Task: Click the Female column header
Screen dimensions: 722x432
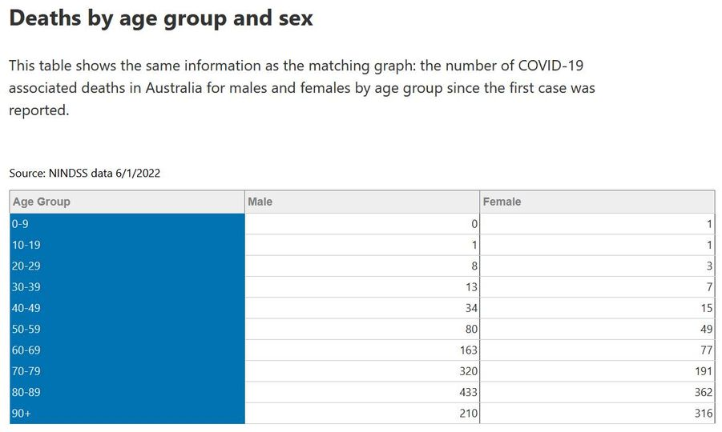Action: [597, 202]
